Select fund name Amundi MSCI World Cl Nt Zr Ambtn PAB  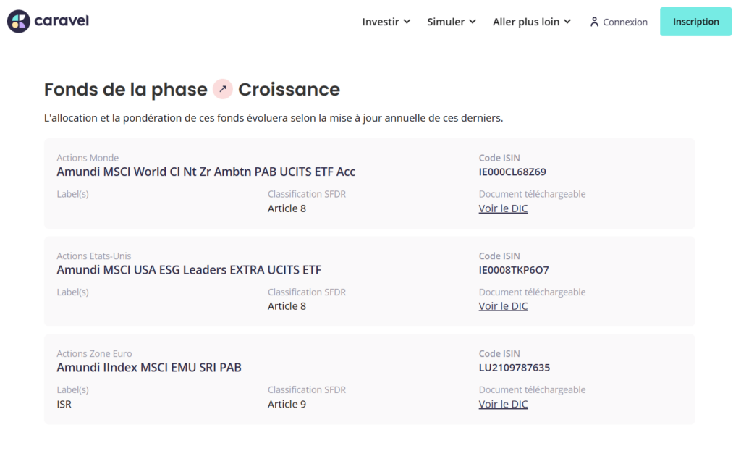click(206, 172)
